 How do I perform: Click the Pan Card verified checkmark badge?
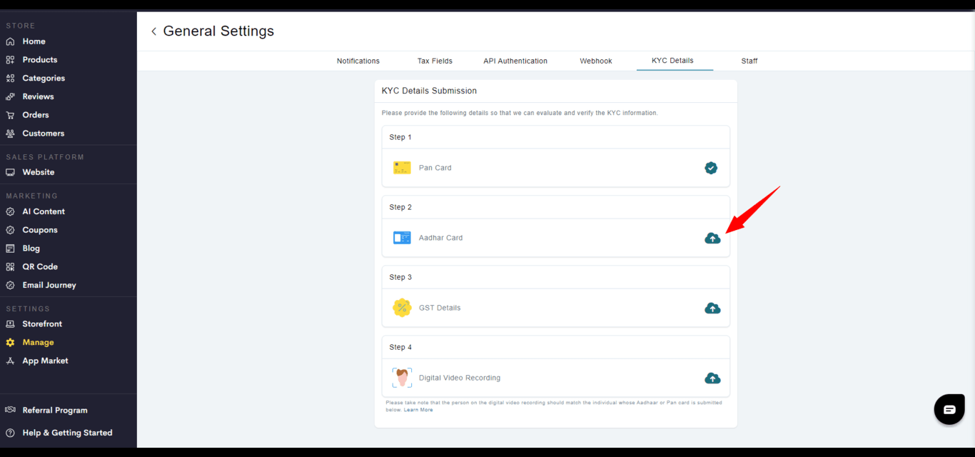tap(711, 168)
